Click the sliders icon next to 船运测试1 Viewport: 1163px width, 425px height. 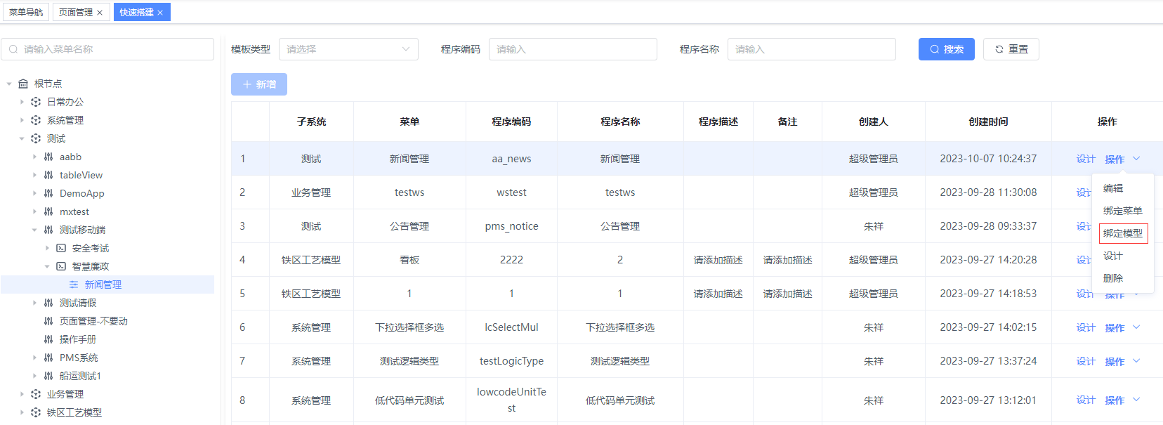point(48,376)
